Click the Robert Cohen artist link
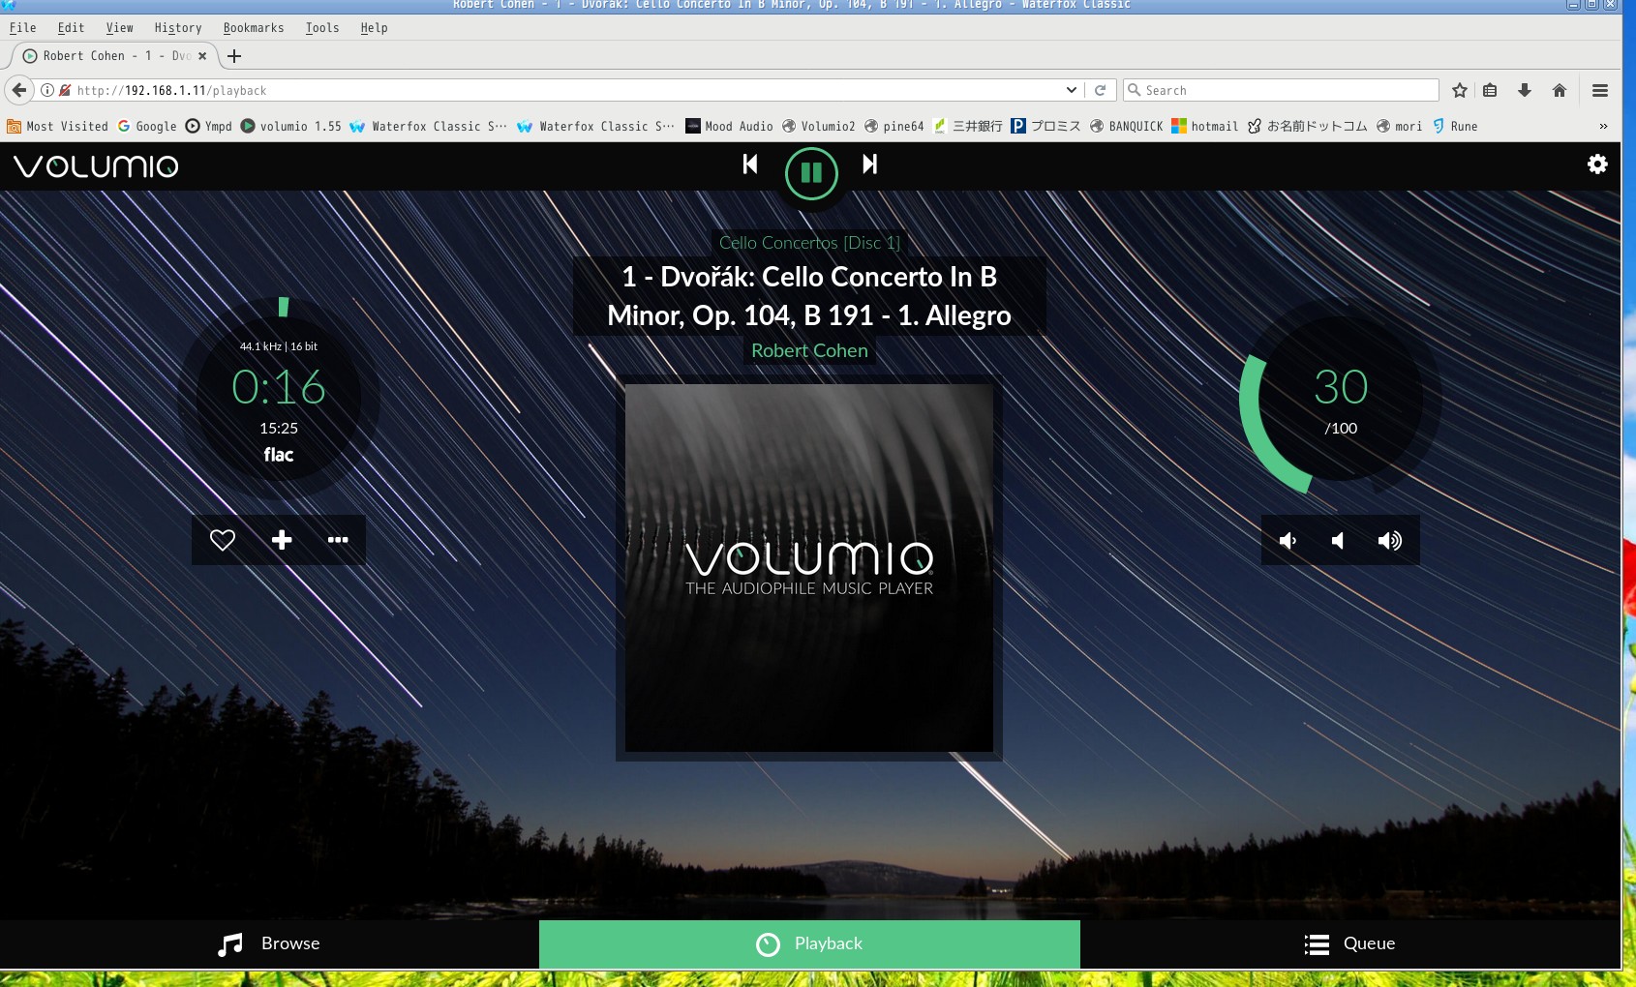 (809, 350)
